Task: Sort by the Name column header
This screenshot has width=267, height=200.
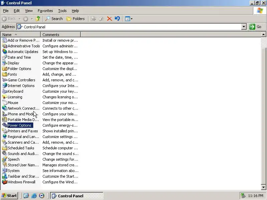Action: tap(20, 35)
